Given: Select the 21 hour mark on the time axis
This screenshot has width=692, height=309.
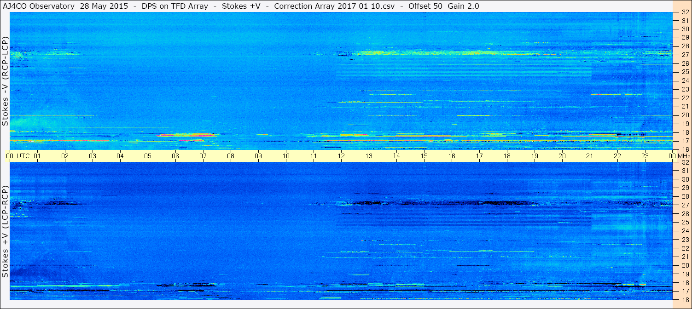Looking at the screenshot, I should point(590,156).
